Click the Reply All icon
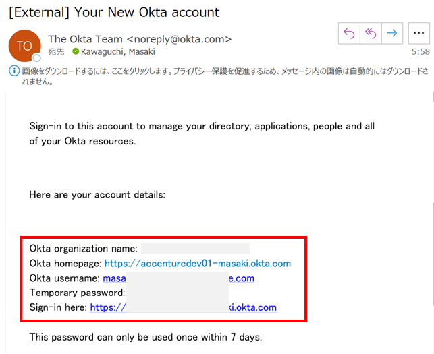The height and width of the screenshot is (354, 434). pos(370,34)
